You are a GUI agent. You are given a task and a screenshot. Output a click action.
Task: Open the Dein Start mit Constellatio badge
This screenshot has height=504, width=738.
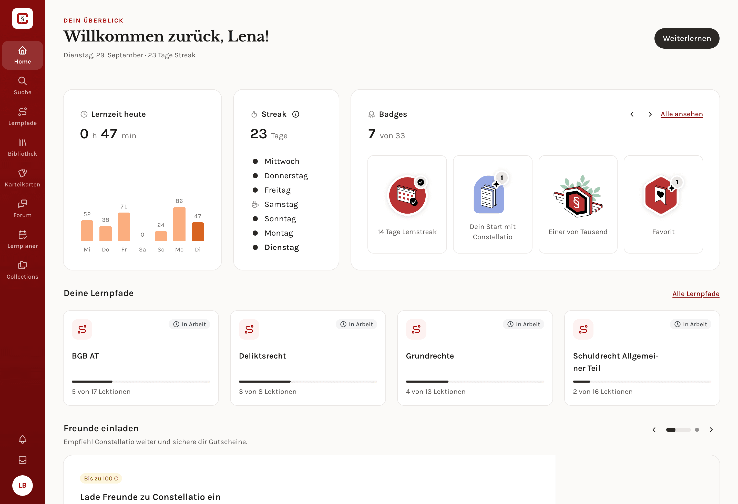point(493,204)
